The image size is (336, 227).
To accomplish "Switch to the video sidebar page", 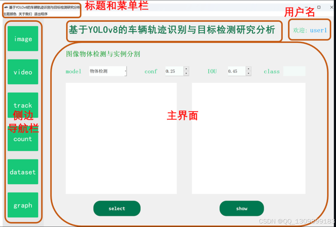I will point(23,72).
